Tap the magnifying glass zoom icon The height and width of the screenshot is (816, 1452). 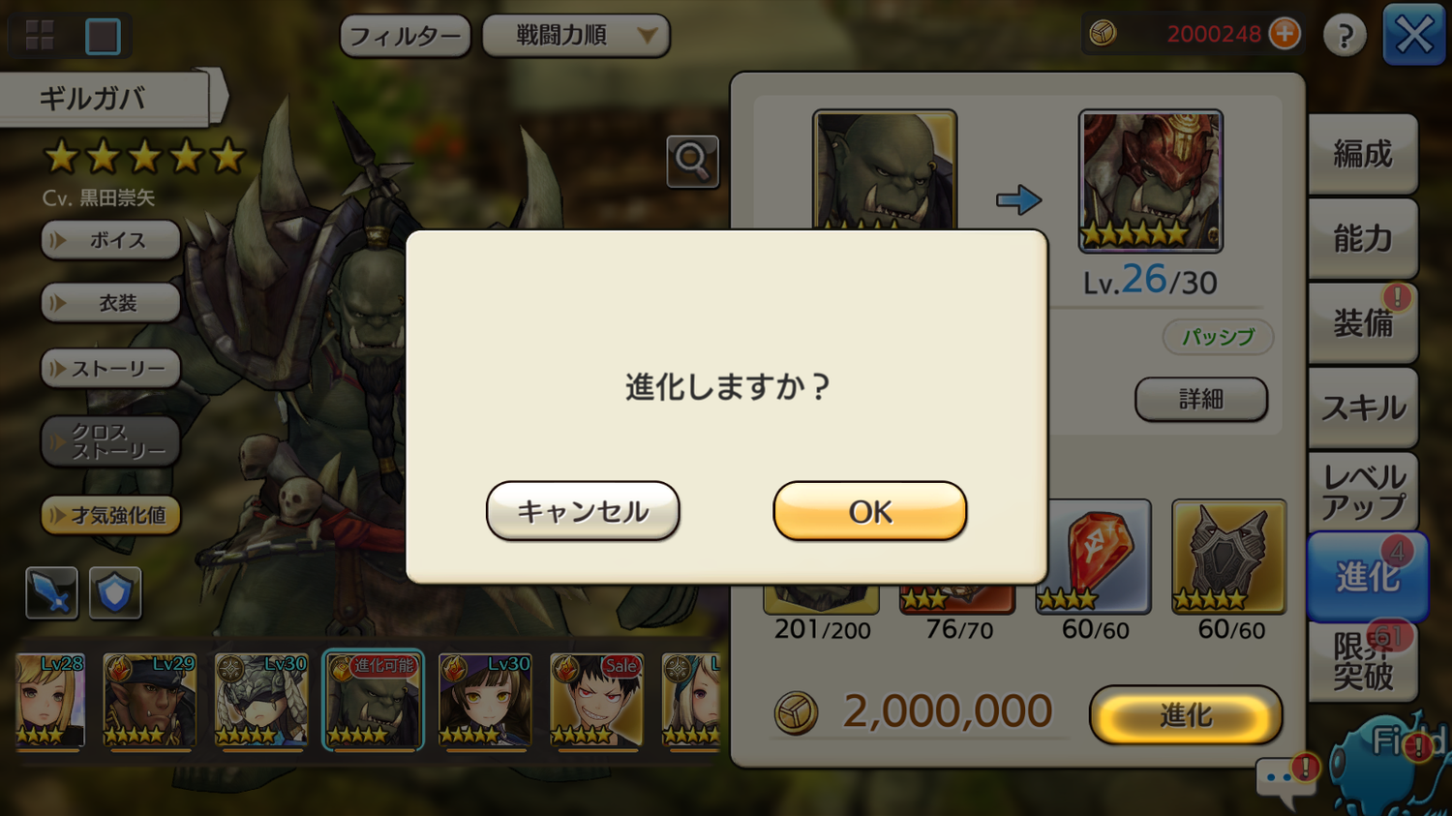[x=692, y=161]
